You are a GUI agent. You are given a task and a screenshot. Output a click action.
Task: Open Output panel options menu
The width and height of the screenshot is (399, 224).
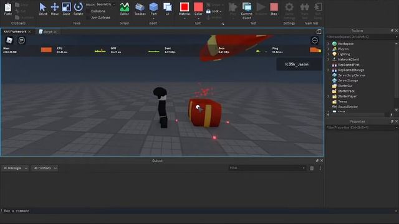[x=320, y=168]
